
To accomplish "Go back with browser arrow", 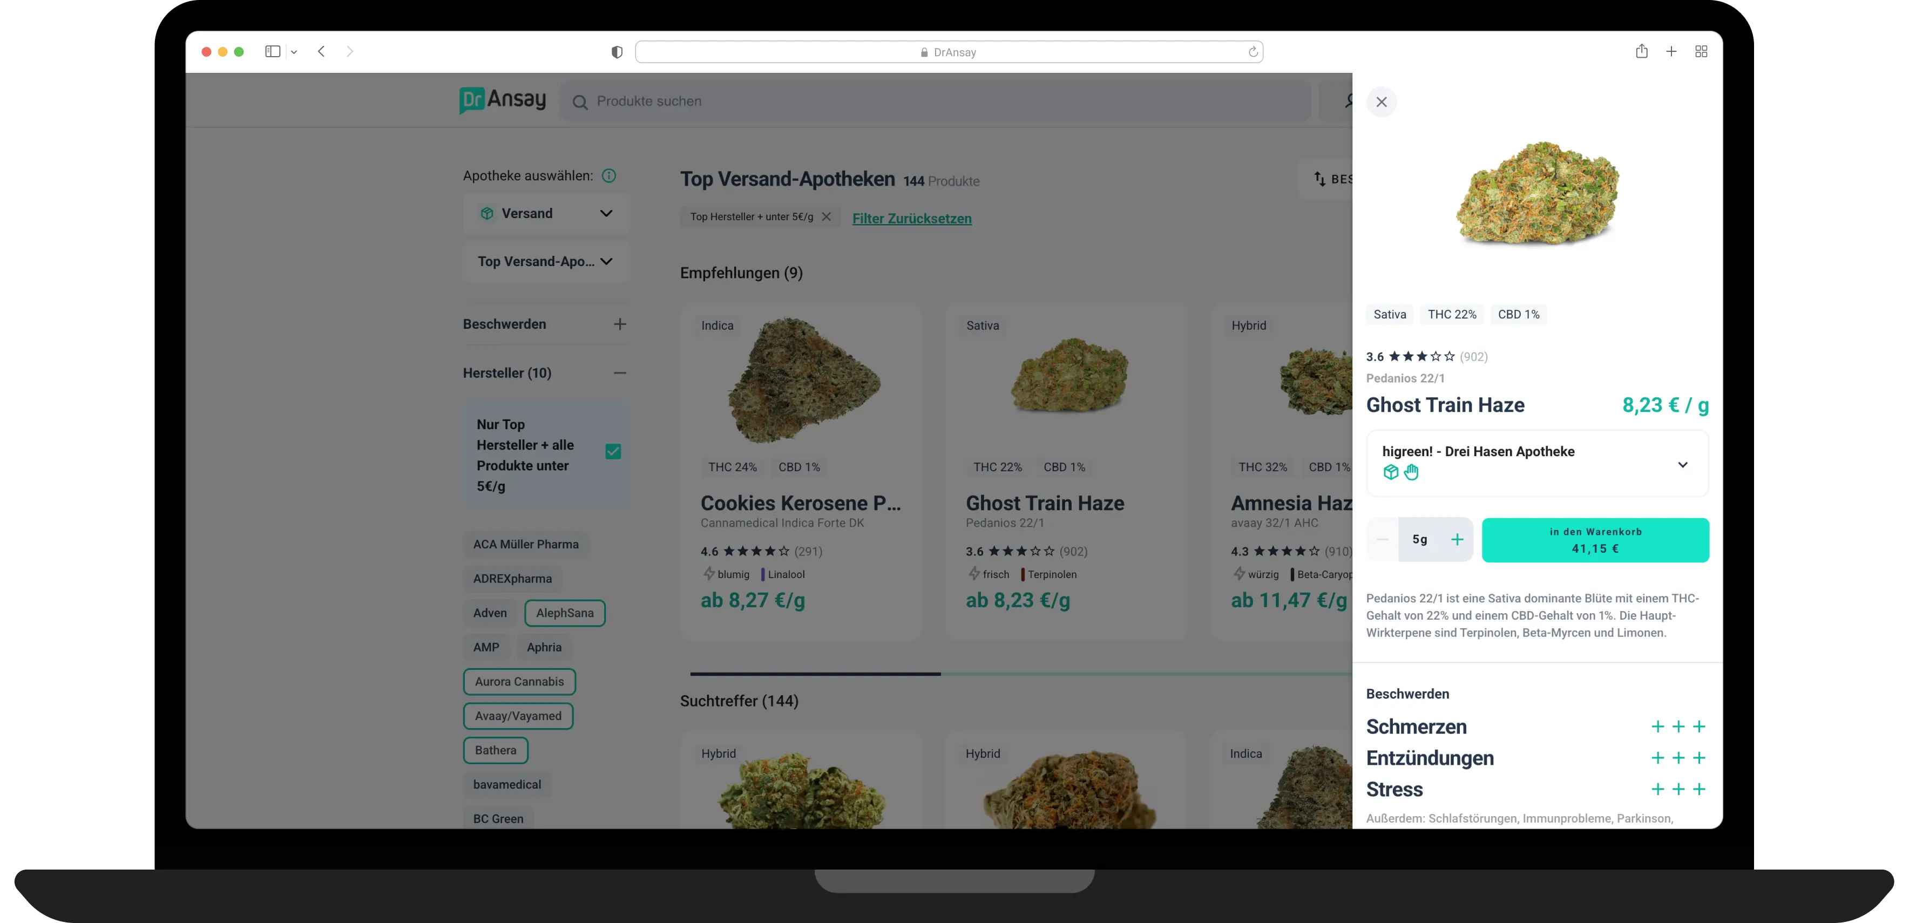I will (322, 51).
